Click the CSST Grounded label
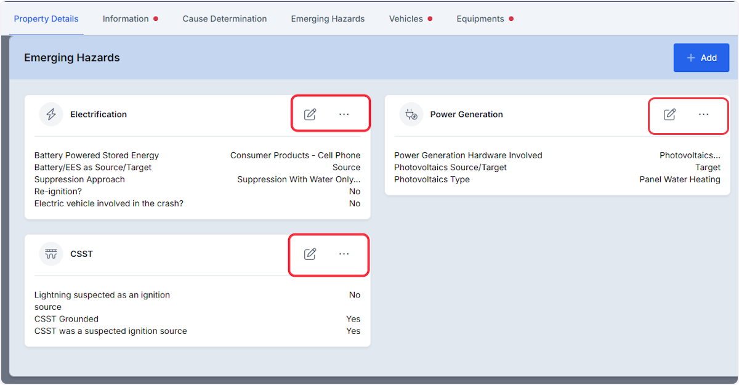This screenshot has width=739, height=385. (x=67, y=319)
